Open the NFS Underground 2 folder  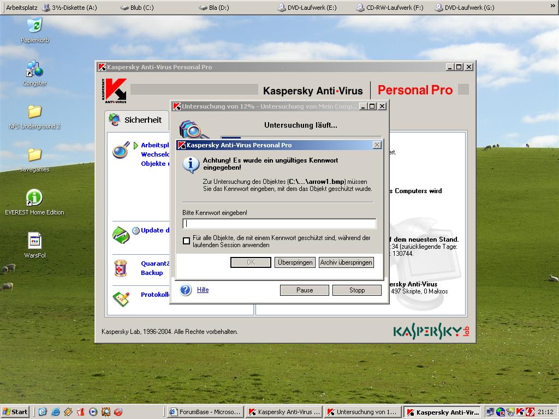pos(34,111)
